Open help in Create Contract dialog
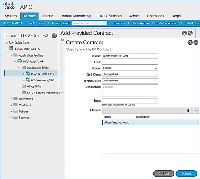The image size is (200, 179). coord(190,43)
